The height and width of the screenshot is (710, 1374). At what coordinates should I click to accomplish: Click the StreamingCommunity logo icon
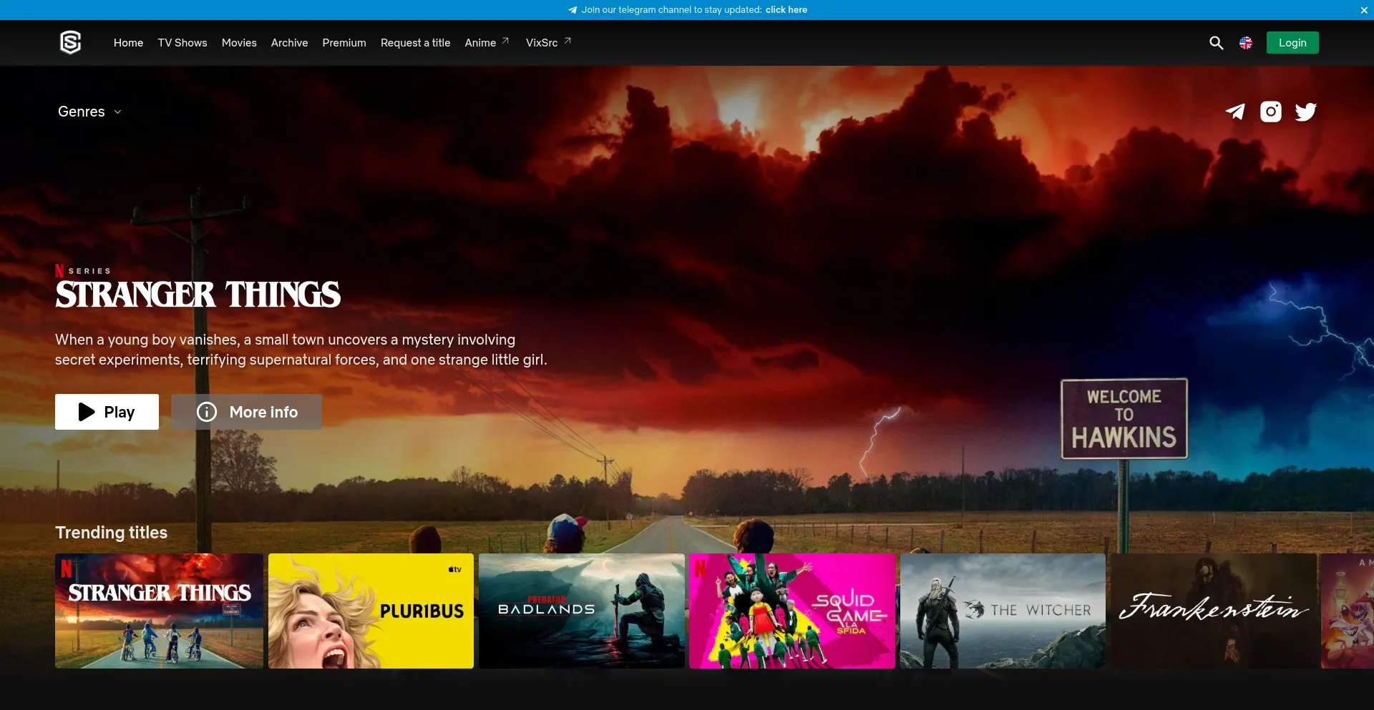[x=70, y=43]
